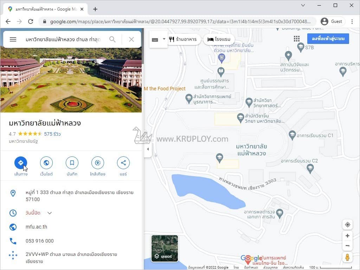Image resolution: width=360 pixels, height=270 pixels.
Task: Zoom in on the map
Action: coord(347,236)
